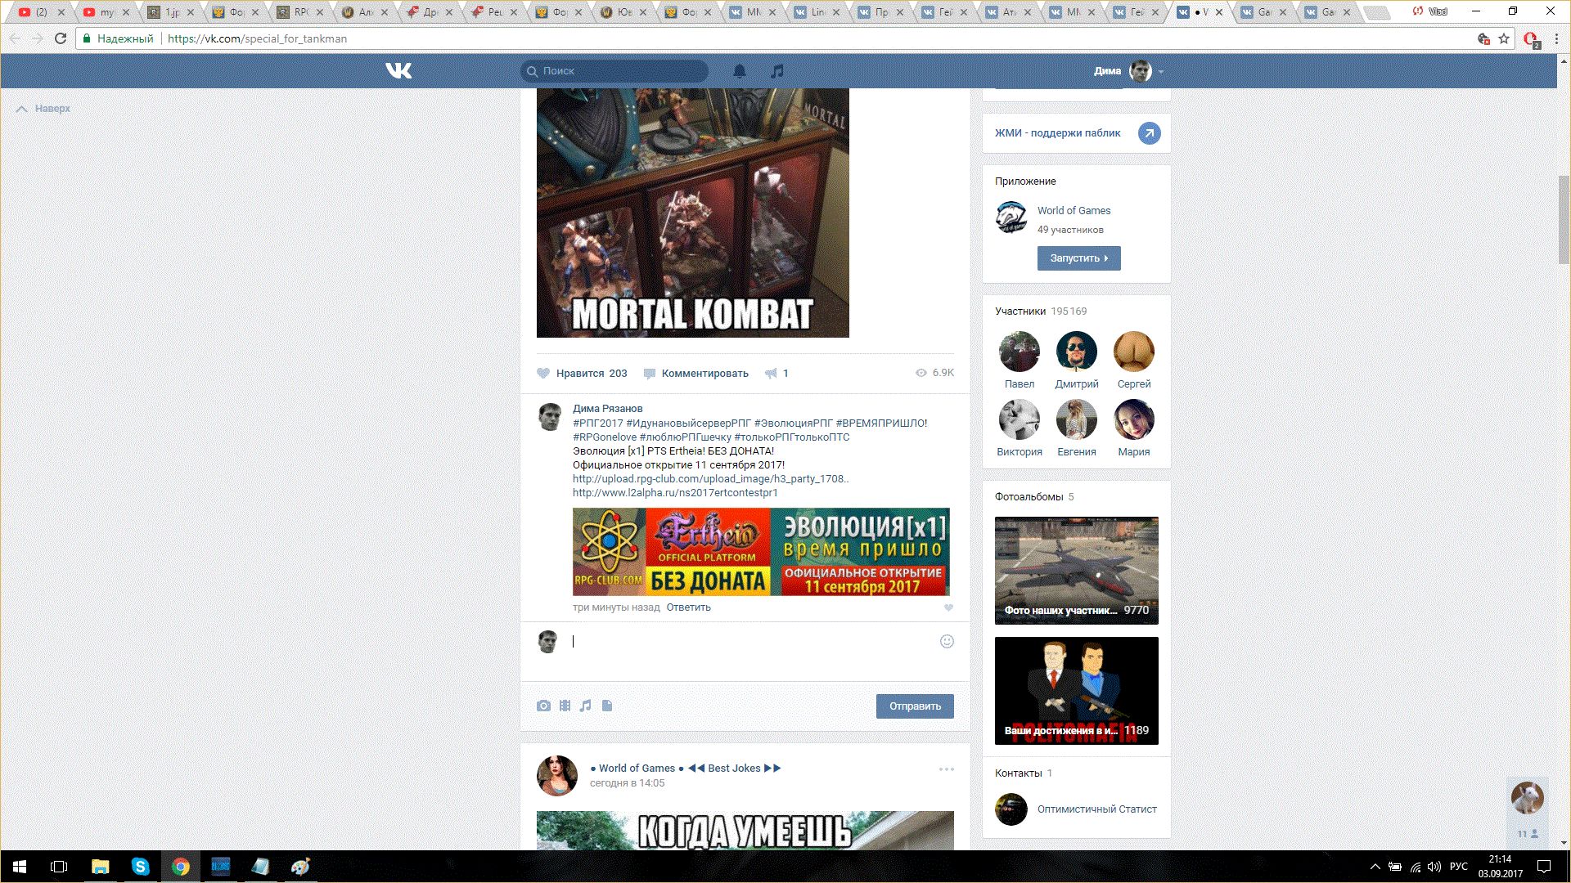Switch to the Lin VK tab
The height and width of the screenshot is (883, 1571).
coord(817,12)
